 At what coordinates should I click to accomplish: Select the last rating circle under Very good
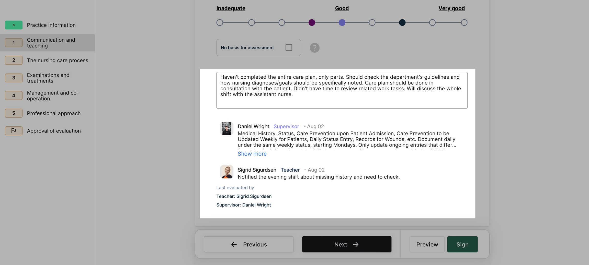[464, 23]
